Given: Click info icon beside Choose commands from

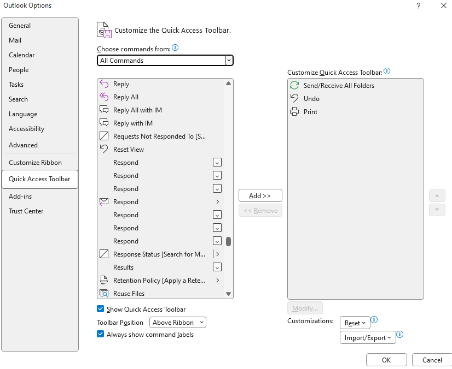Looking at the screenshot, I should point(175,47).
